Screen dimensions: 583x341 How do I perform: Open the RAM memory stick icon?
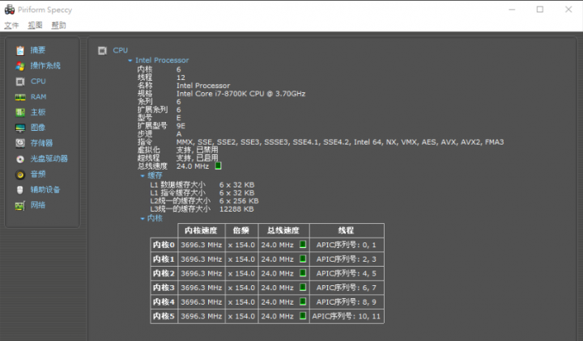tap(20, 97)
